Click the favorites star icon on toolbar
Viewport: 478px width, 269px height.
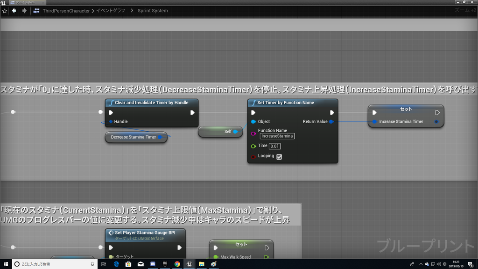[x=5, y=10]
